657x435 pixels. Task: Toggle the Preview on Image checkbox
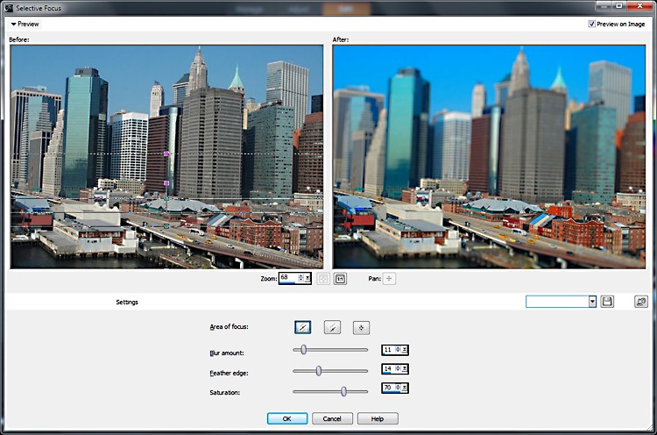click(x=593, y=25)
